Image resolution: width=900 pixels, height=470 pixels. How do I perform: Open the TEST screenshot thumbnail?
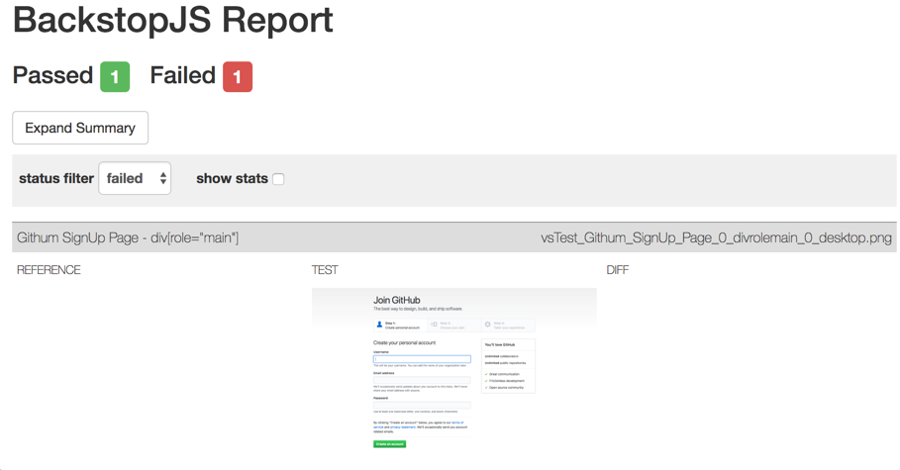tap(454, 368)
